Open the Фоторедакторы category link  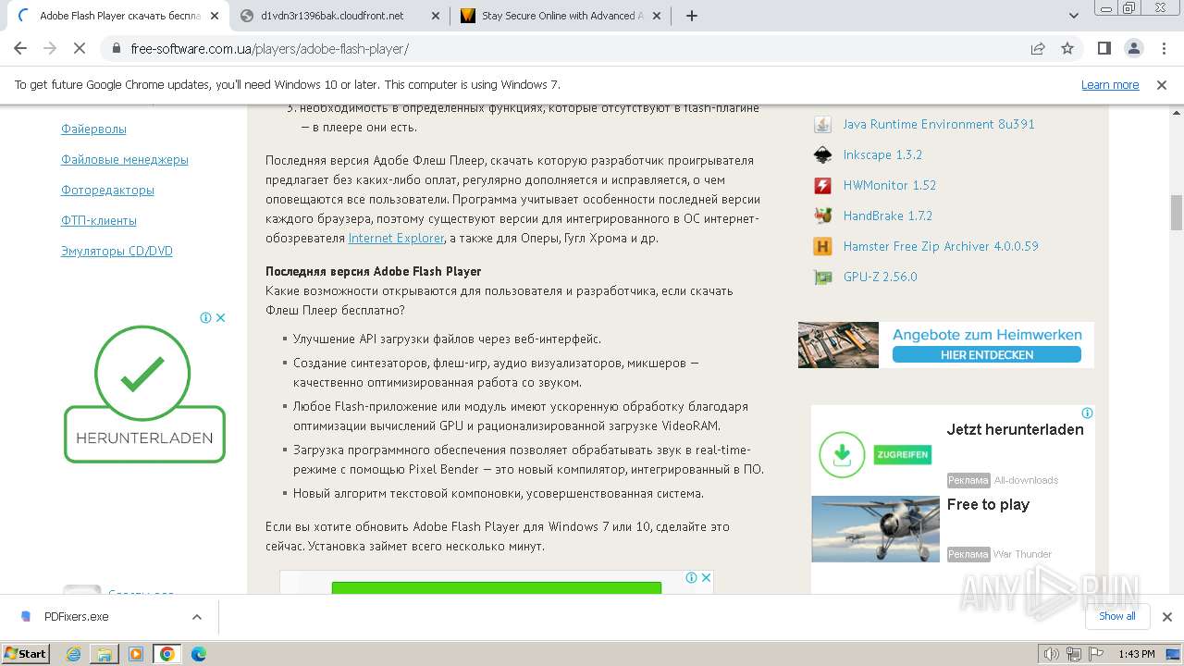(x=107, y=190)
